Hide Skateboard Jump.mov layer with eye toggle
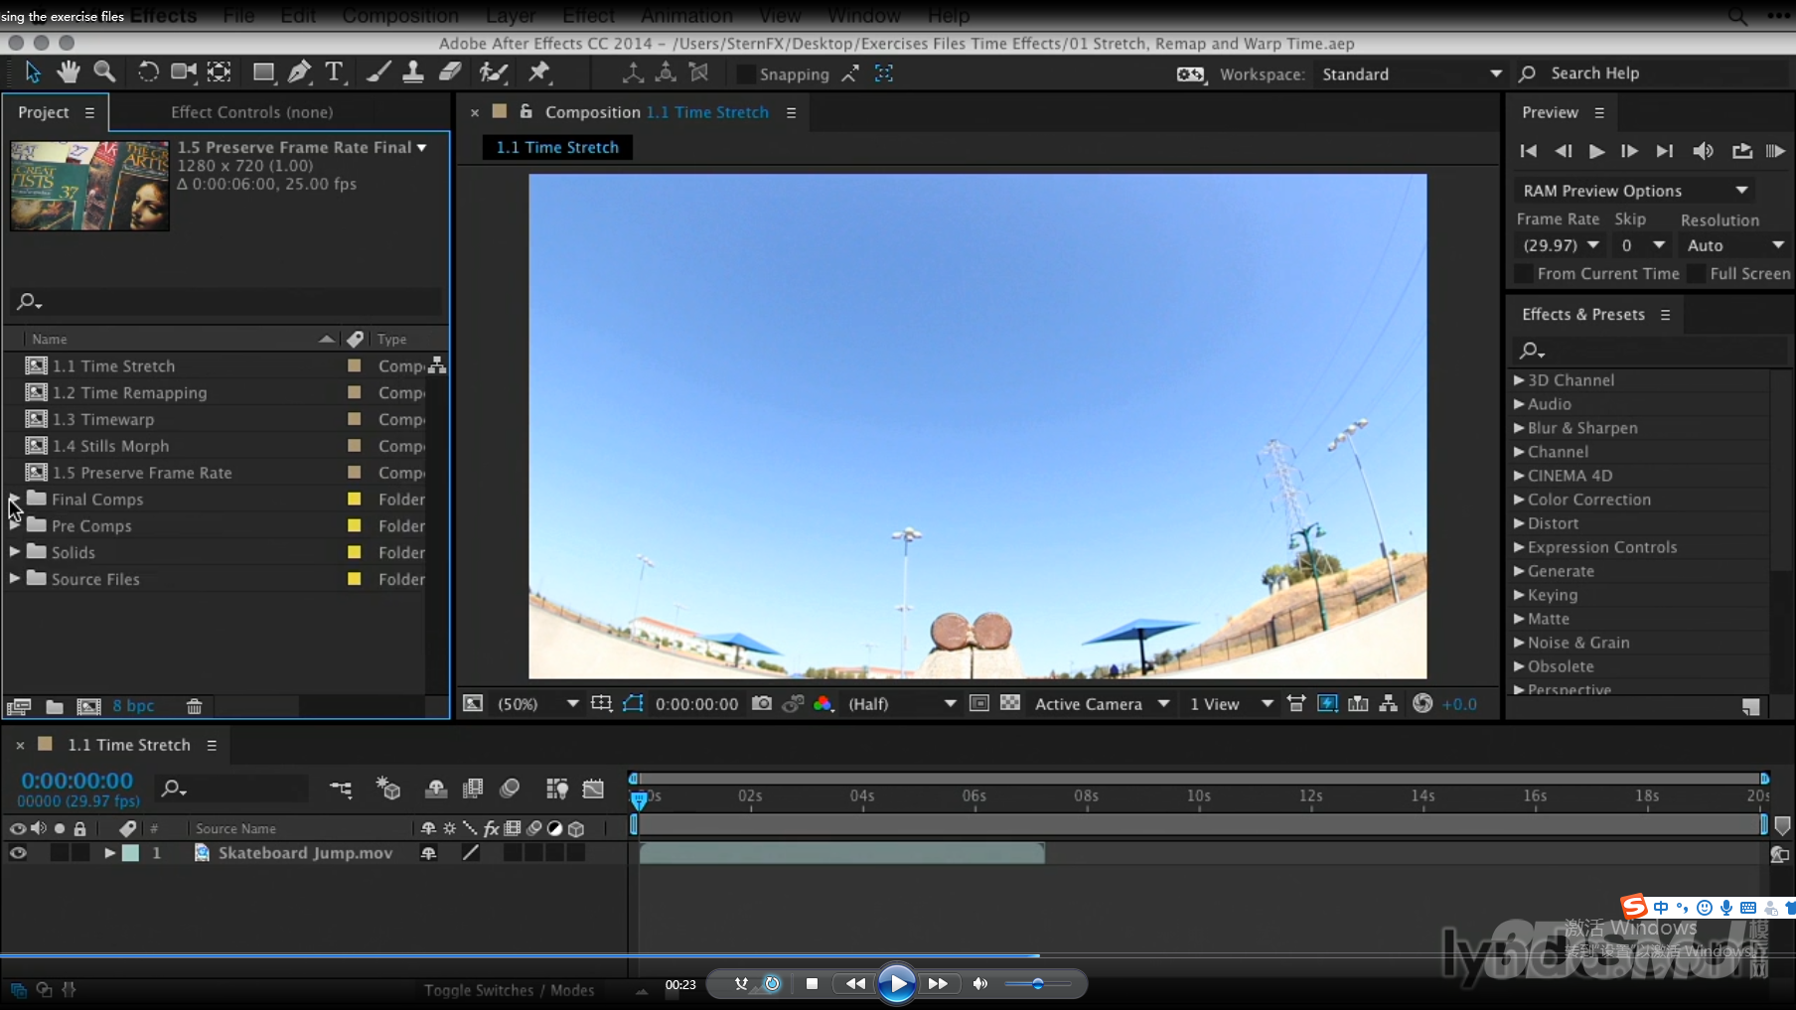The width and height of the screenshot is (1796, 1010). click(18, 853)
